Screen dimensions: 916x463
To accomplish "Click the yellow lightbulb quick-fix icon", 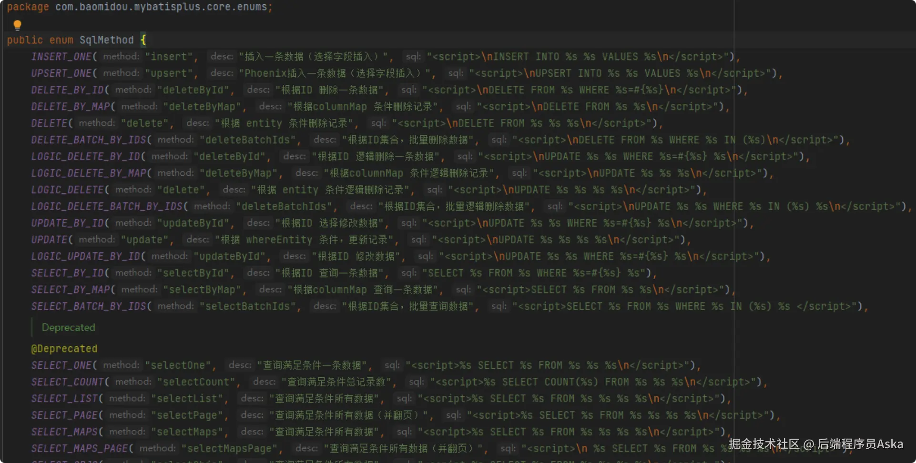I will (x=18, y=25).
